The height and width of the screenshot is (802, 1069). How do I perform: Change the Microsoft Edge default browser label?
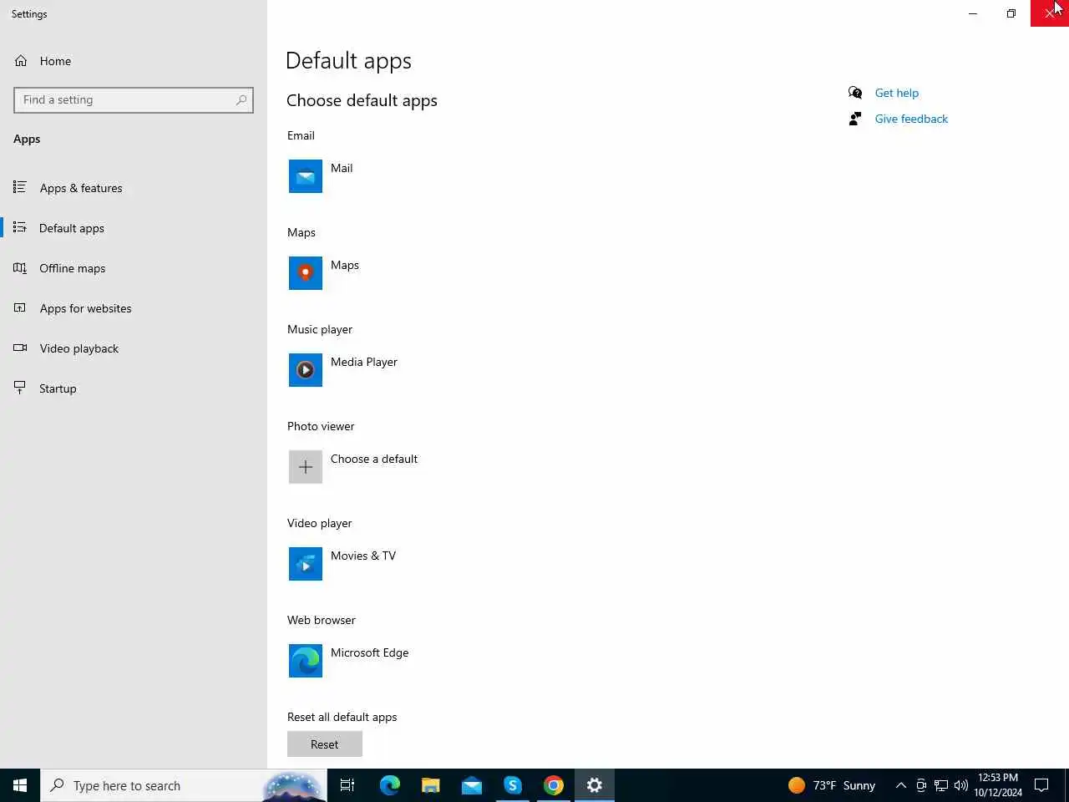pyautogui.click(x=369, y=652)
